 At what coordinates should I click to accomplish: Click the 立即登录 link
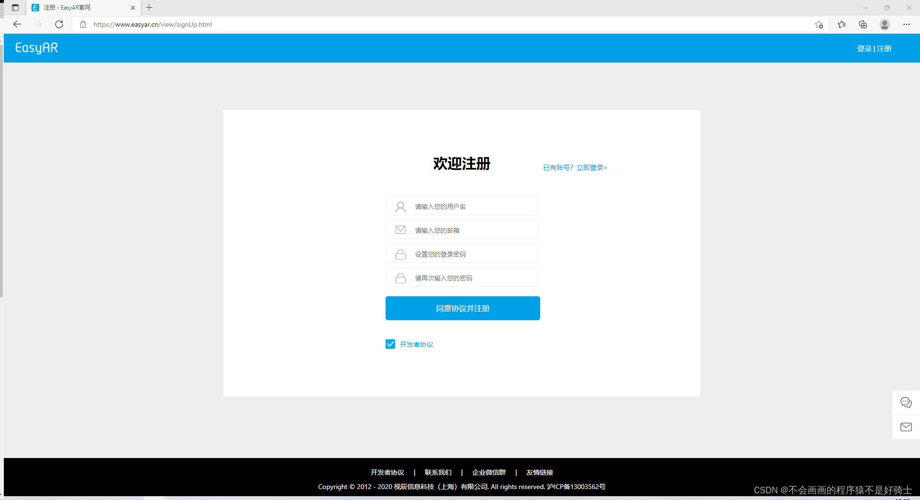coord(591,167)
